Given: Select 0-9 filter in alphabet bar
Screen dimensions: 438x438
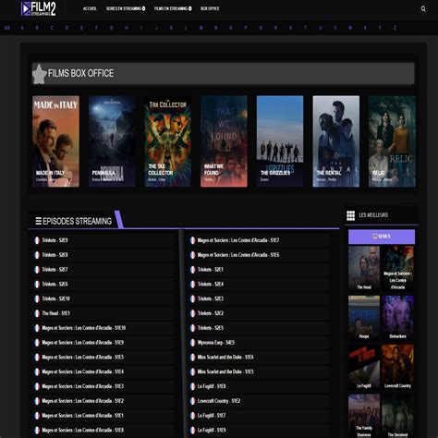Looking at the screenshot, I should tap(7, 28).
